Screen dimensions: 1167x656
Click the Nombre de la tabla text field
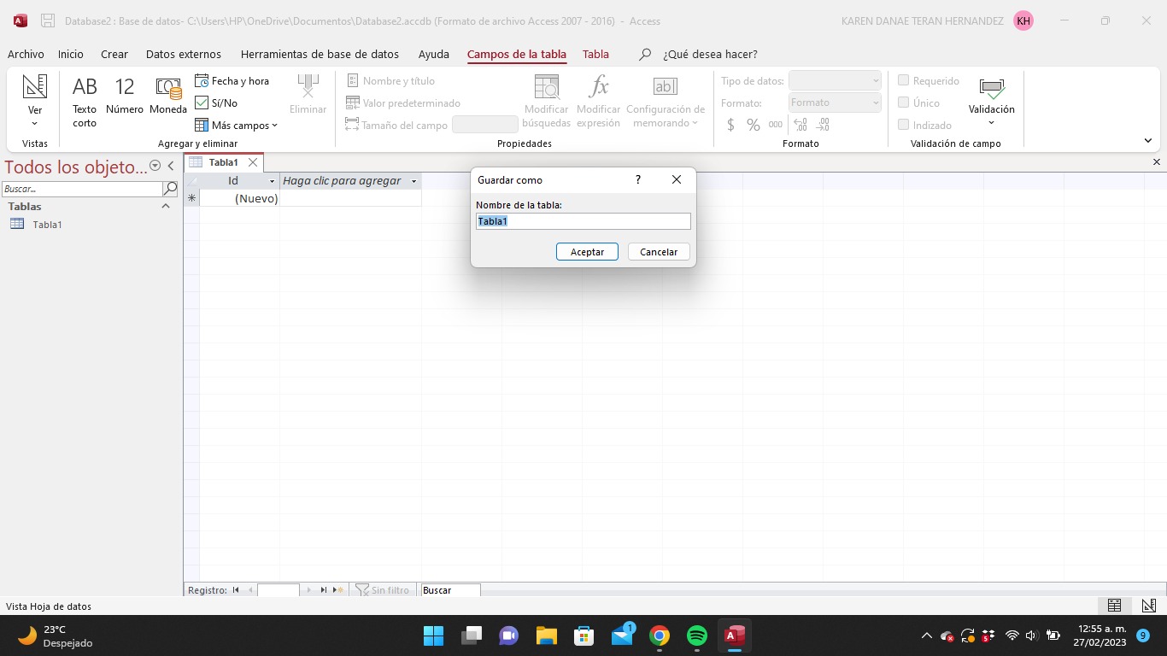[x=583, y=221]
